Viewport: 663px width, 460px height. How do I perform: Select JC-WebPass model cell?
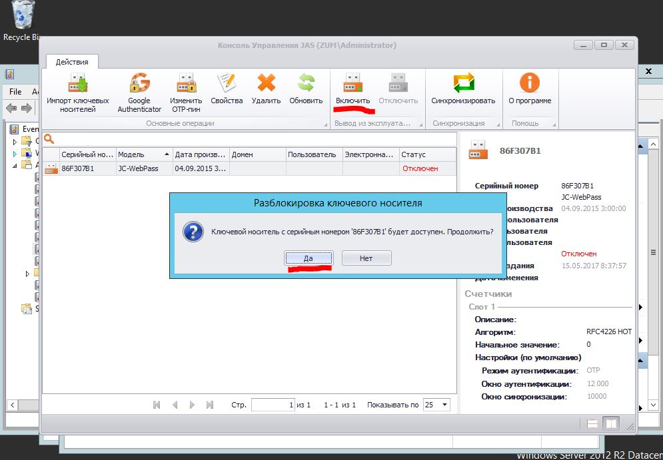coord(144,168)
